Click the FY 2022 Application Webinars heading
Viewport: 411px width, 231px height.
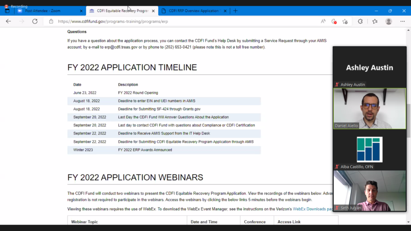pos(135,177)
